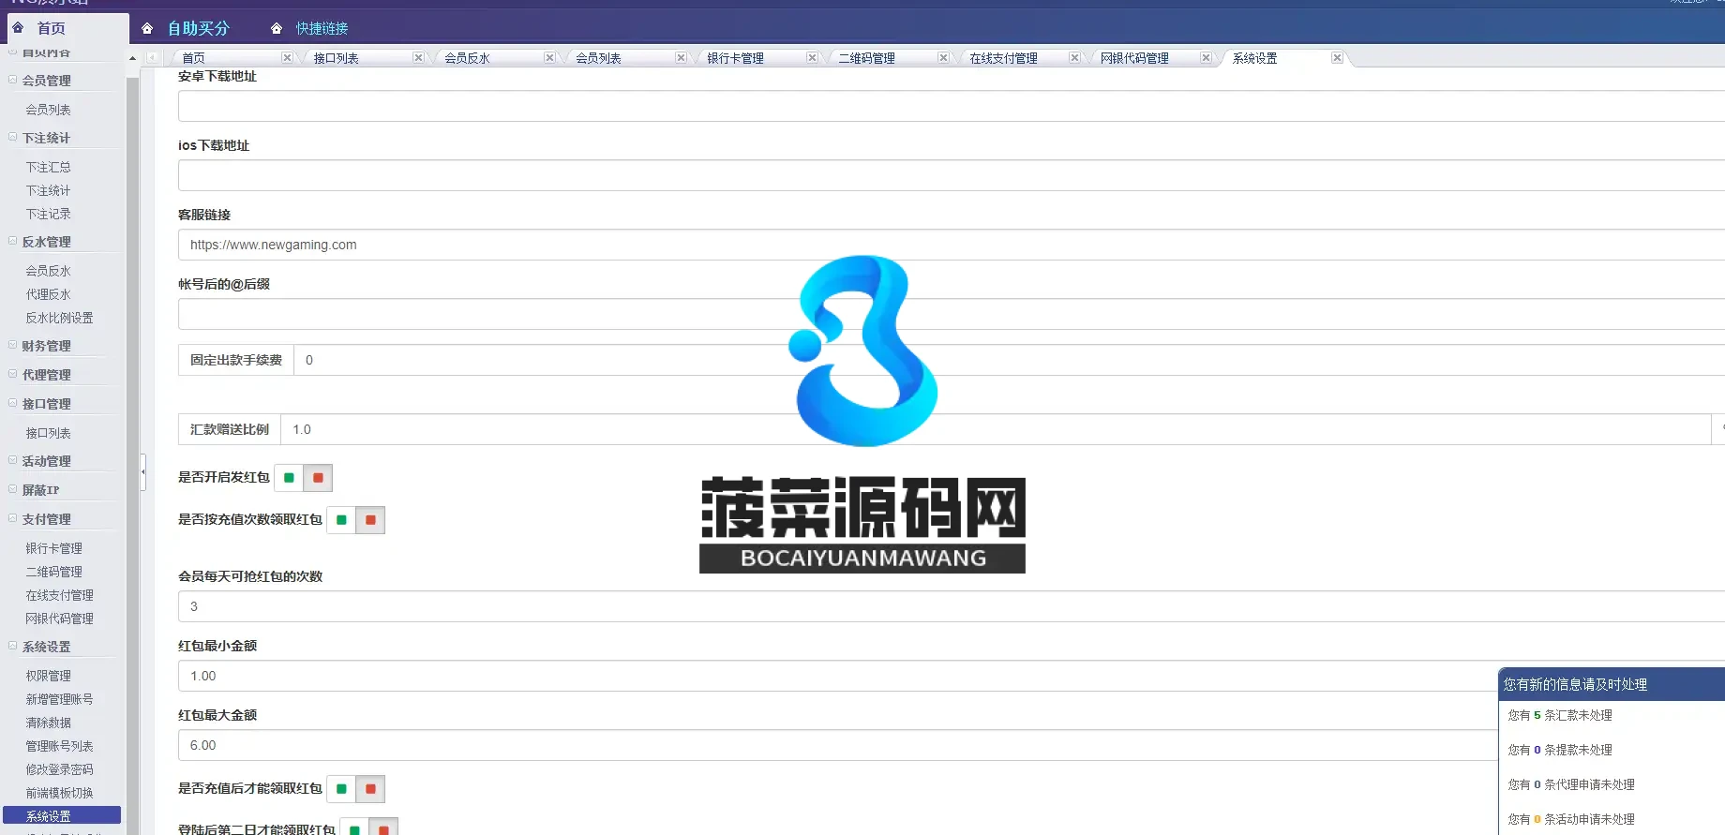Disable 登陆后第二日才能领取红包 red option
This screenshot has height=835, width=1725.
pyautogui.click(x=383, y=828)
